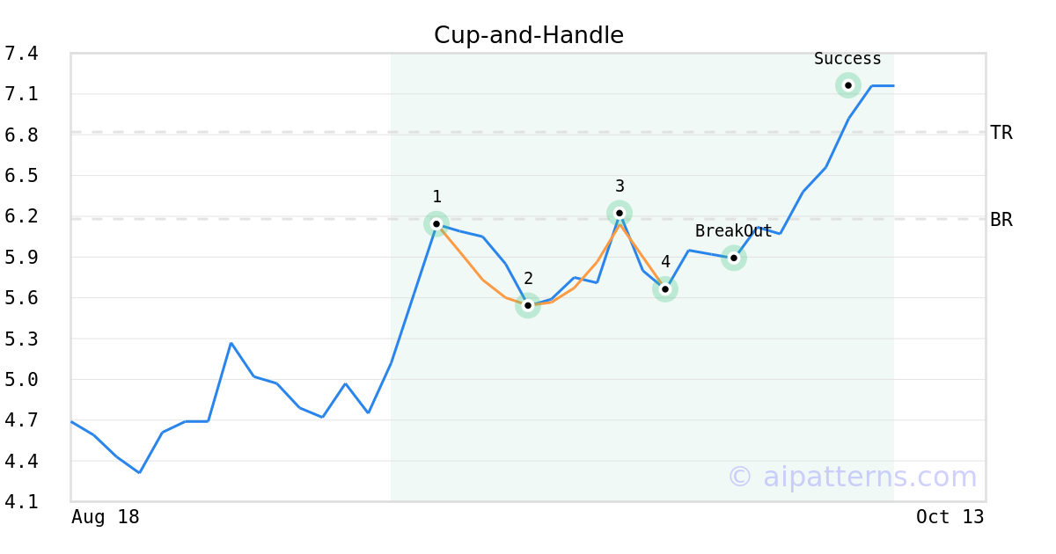Select the point 2 marker at cup bottom

528,305
